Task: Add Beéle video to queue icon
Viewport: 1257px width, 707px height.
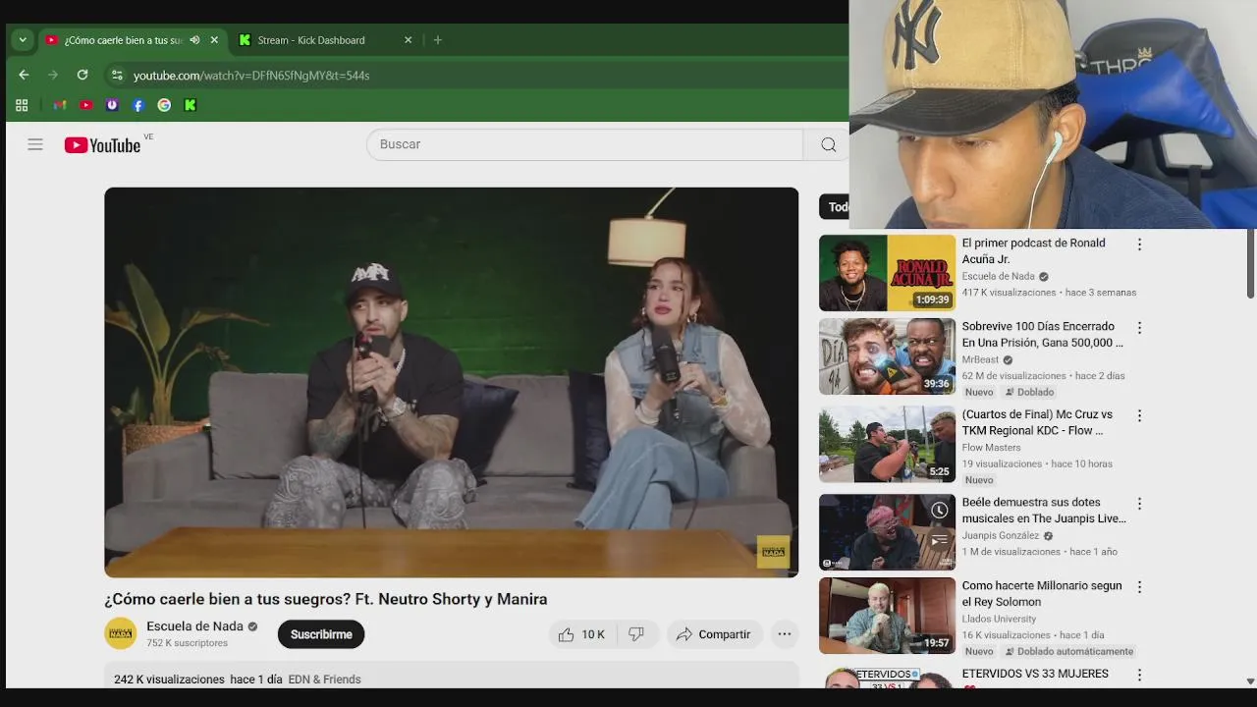Action: pos(940,539)
